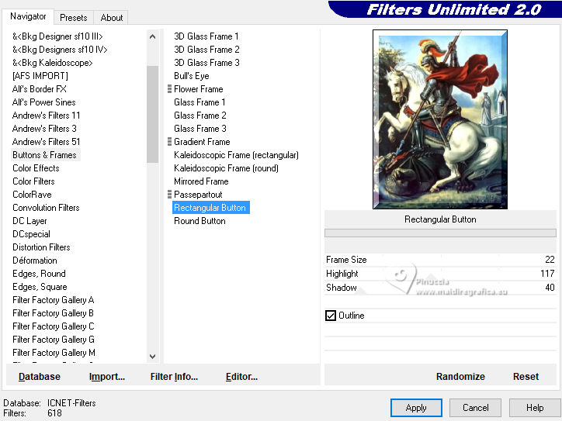Image resolution: width=562 pixels, height=421 pixels.
Task: Select the 3D Glass Frame 2 filter
Action: click(206, 50)
